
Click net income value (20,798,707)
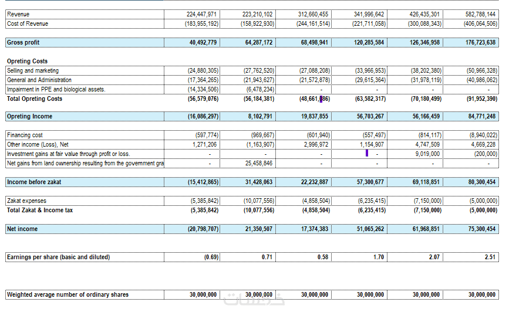tap(203, 229)
